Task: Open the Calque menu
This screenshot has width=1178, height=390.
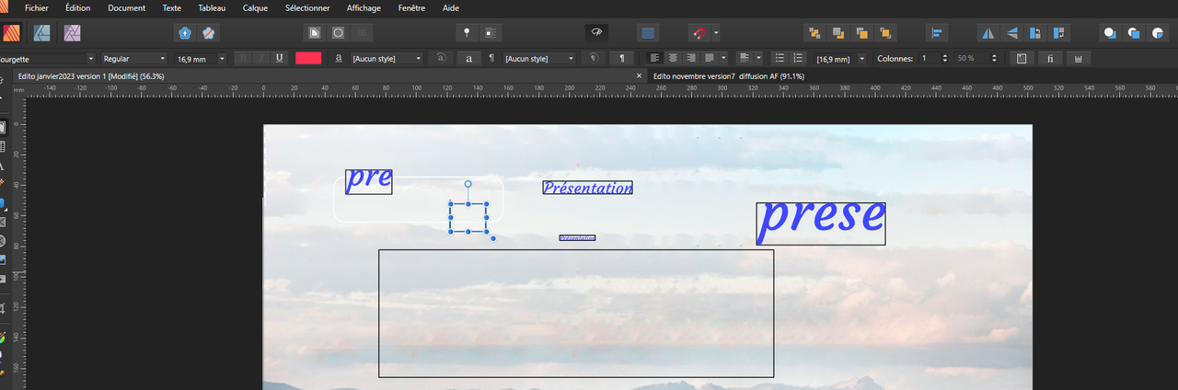Action: pyautogui.click(x=255, y=7)
